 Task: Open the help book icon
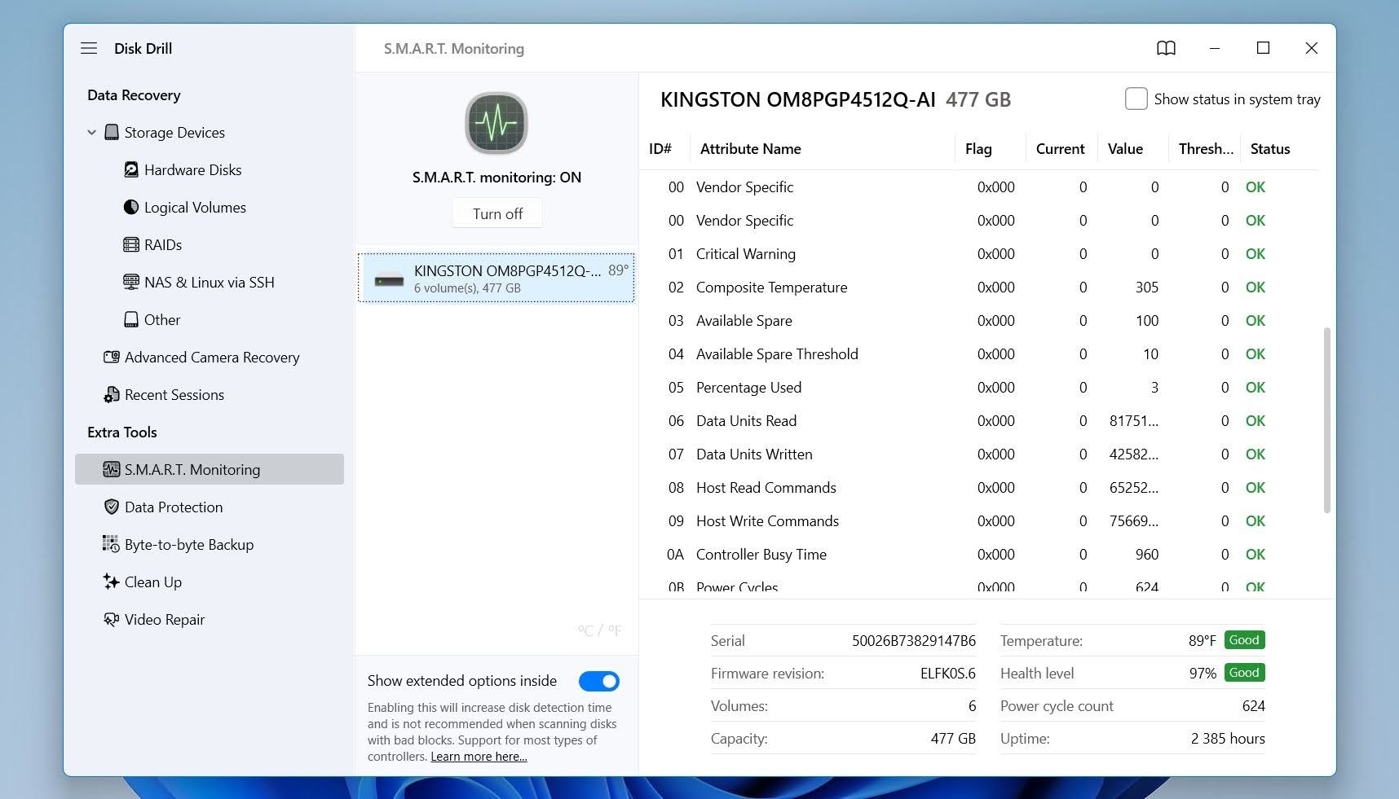tap(1167, 49)
